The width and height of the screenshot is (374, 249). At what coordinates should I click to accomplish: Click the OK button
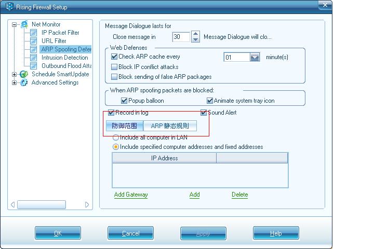pos(58,233)
